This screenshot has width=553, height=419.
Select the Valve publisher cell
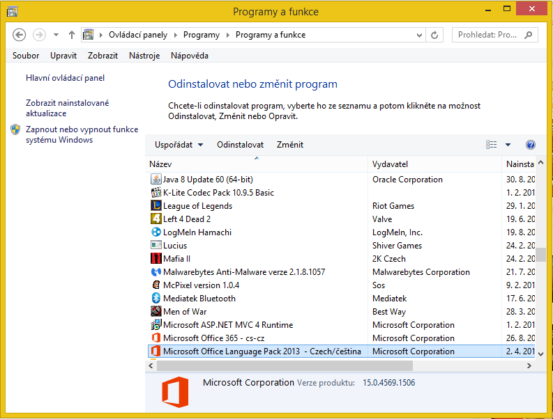[x=382, y=219]
